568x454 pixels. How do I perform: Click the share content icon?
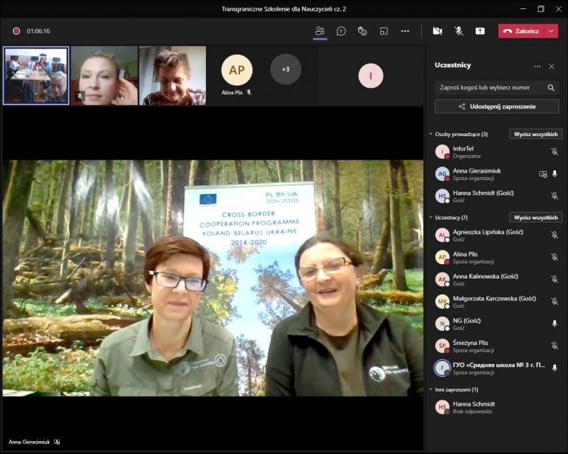click(x=480, y=31)
